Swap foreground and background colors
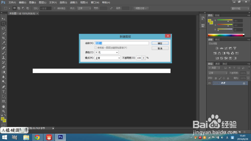Screen dimensions: 251x141 (5, 115)
